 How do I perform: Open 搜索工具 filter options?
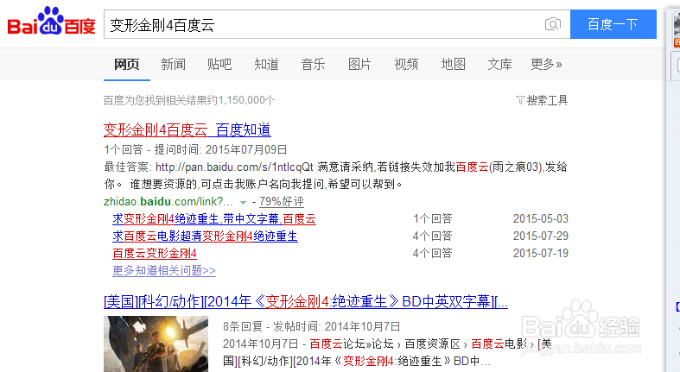[547, 100]
